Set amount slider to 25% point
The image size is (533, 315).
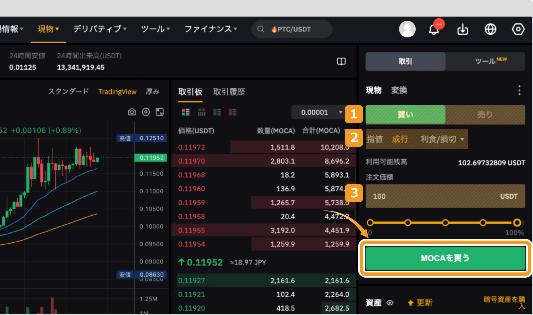click(x=408, y=223)
